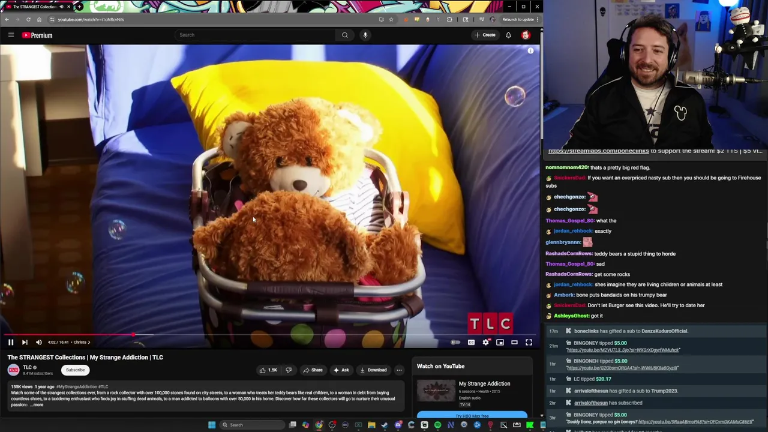Open the TLC channel avatar
This screenshot has height=432, width=768.
[13, 370]
